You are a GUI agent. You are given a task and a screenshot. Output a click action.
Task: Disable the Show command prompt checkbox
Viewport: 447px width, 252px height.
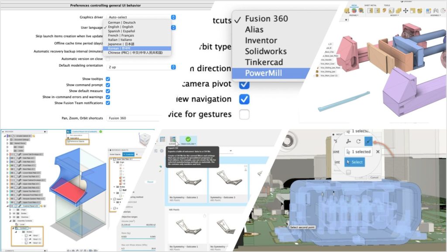[107, 85]
